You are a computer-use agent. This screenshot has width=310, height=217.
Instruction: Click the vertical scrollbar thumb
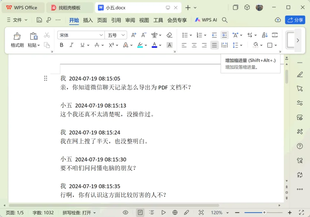[x=287, y=77]
